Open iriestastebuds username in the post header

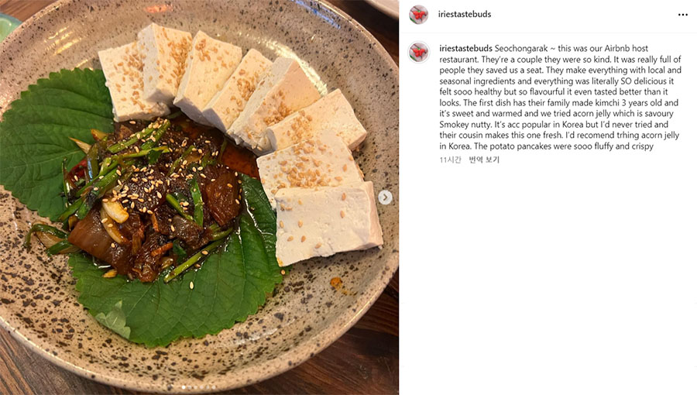465,14
